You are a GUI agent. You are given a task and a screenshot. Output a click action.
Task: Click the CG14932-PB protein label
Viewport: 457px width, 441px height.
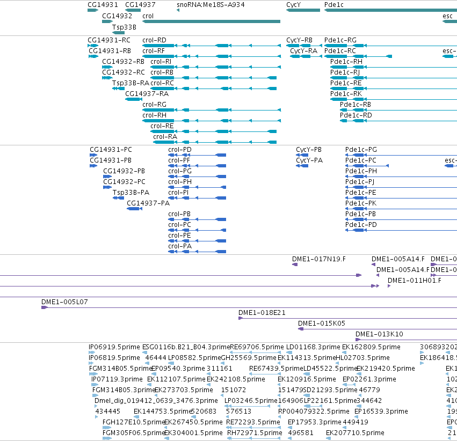pyautogui.click(x=124, y=171)
